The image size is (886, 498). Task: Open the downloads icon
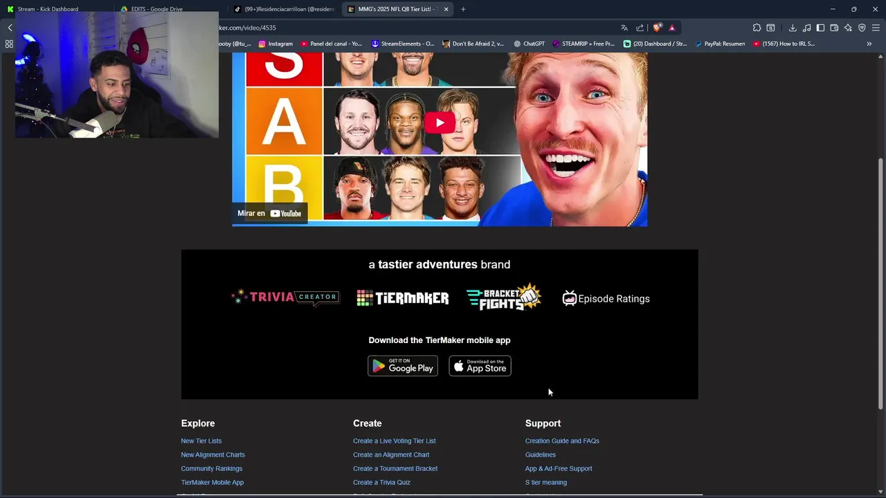point(793,28)
